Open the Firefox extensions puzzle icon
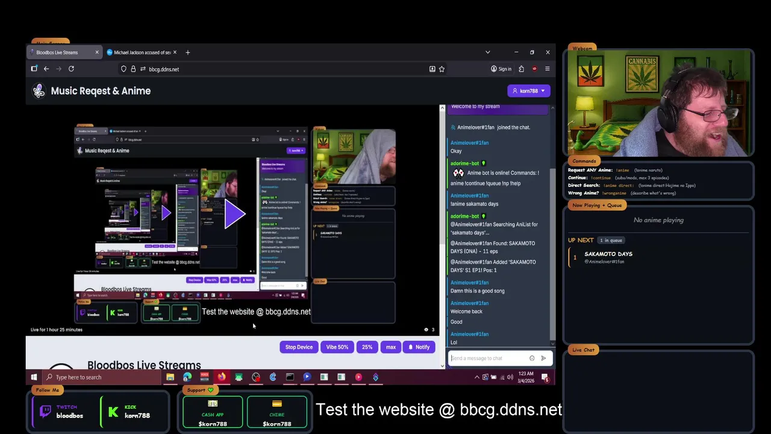 (521, 69)
